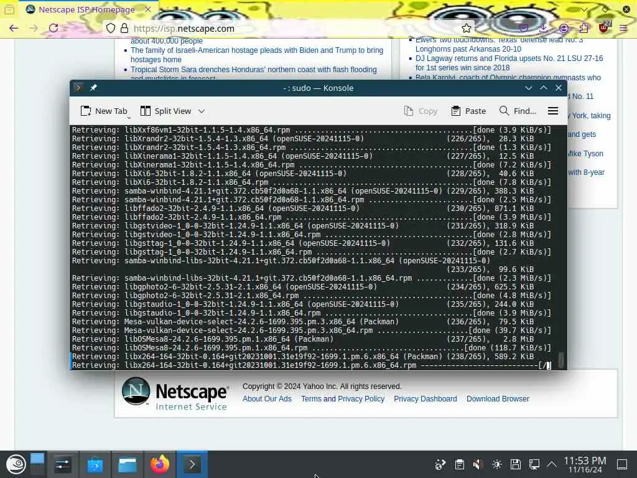Click the Copy button in Konsole
This screenshot has width=637, height=478.
pos(421,111)
